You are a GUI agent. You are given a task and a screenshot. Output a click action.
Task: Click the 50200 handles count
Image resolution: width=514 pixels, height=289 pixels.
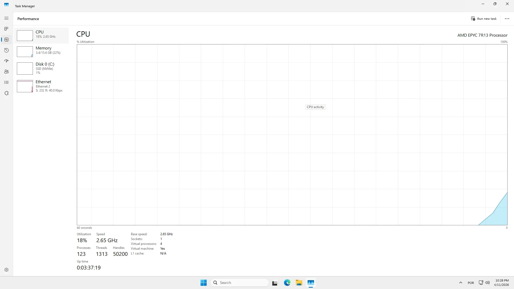click(x=120, y=254)
